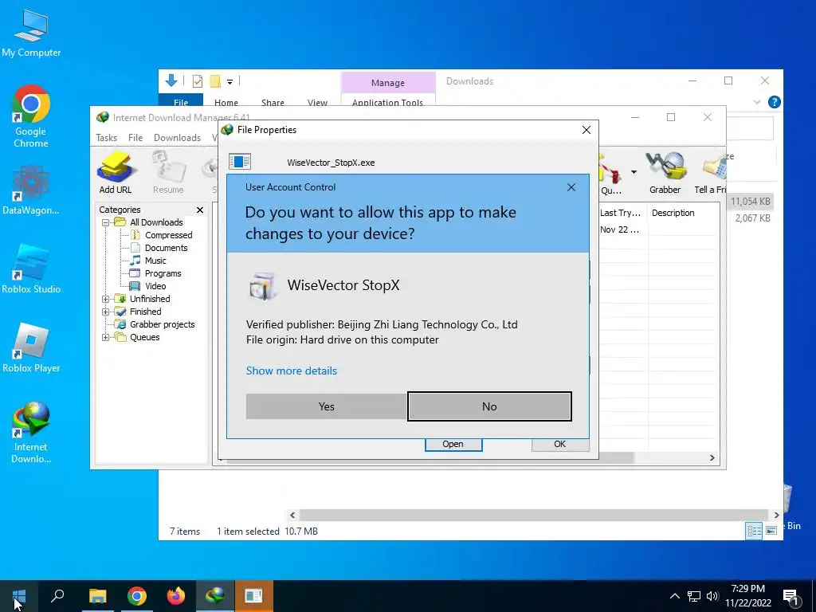
Task: Open the Home tab in Downloads explorer
Action: (x=226, y=103)
